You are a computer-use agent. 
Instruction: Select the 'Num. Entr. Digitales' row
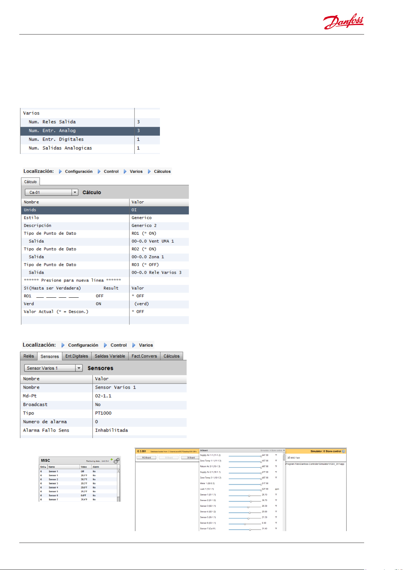point(90,139)
